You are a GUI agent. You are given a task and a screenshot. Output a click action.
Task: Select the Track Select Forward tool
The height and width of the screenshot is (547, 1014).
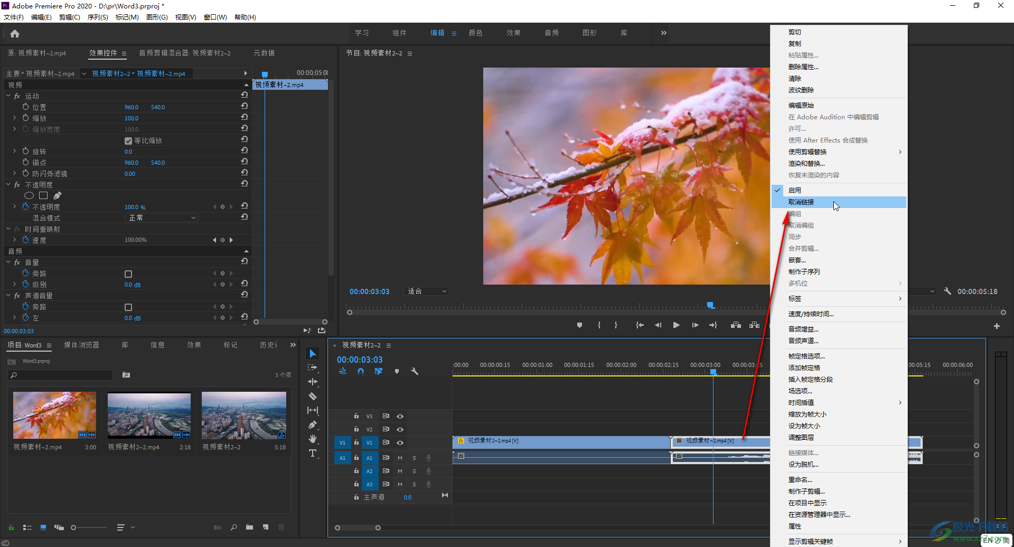tap(313, 367)
